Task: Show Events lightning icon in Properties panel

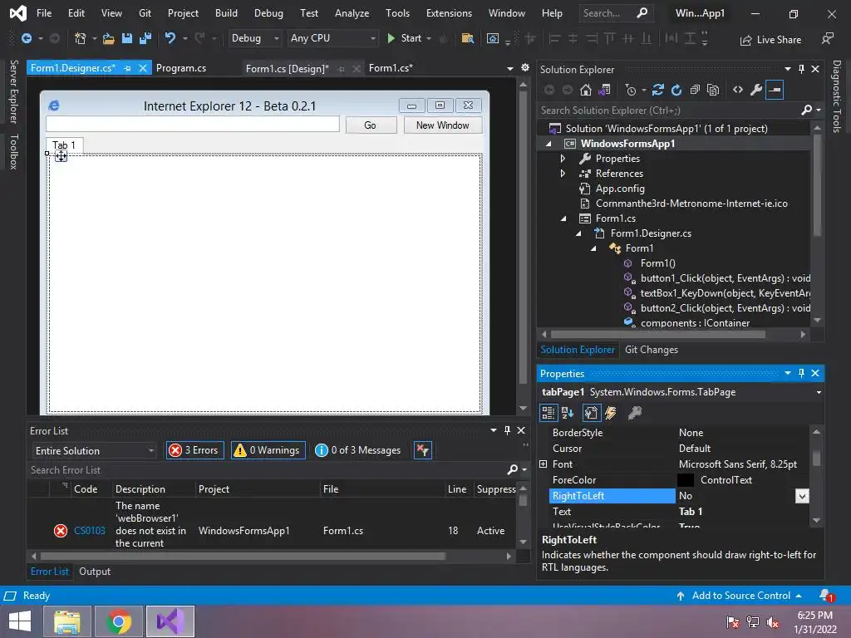Action: tap(611, 413)
